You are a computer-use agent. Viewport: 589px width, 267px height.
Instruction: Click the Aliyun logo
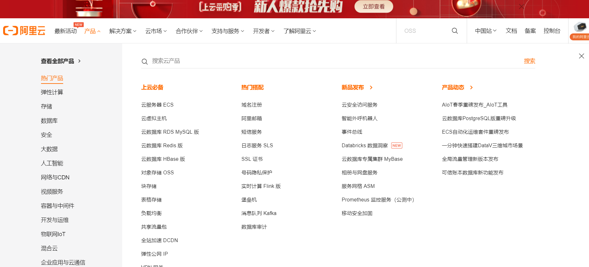click(24, 31)
